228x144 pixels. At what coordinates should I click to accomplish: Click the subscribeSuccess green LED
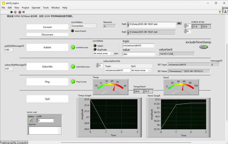73,67
